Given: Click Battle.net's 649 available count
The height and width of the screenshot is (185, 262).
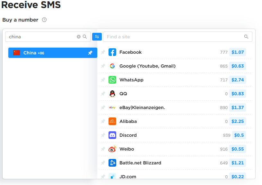Looking at the screenshot, I should tap(224, 163).
